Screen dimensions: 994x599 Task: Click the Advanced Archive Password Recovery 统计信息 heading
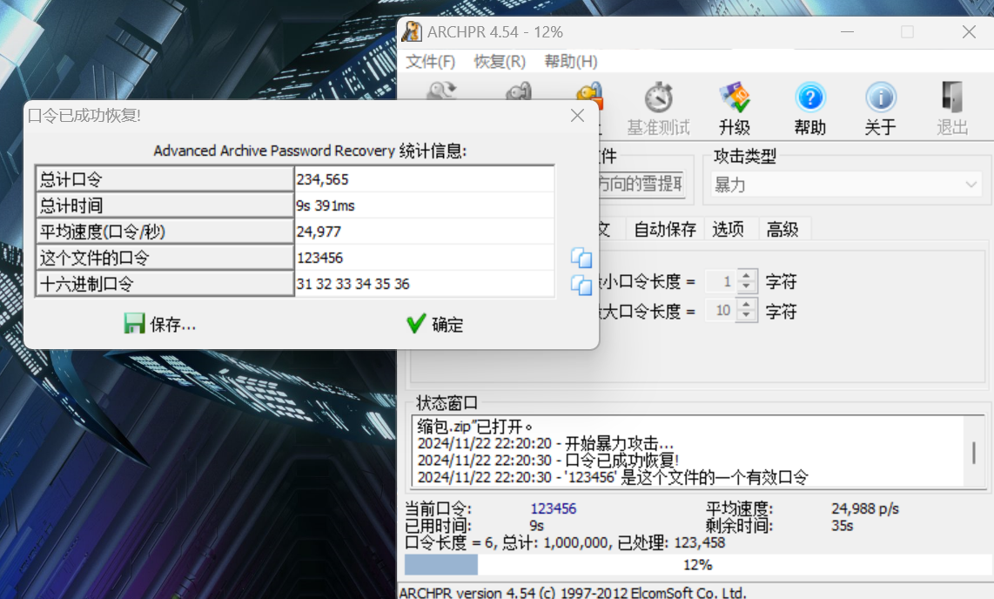(310, 151)
